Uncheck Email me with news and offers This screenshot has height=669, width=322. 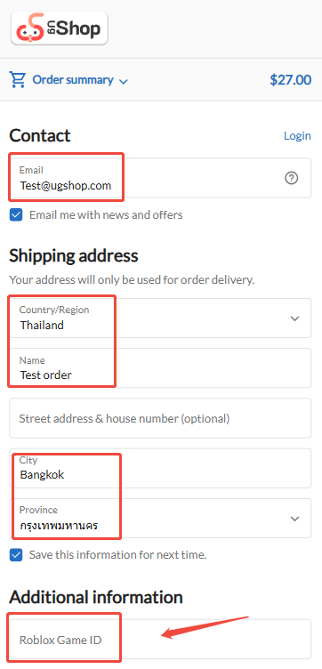point(16,215)
